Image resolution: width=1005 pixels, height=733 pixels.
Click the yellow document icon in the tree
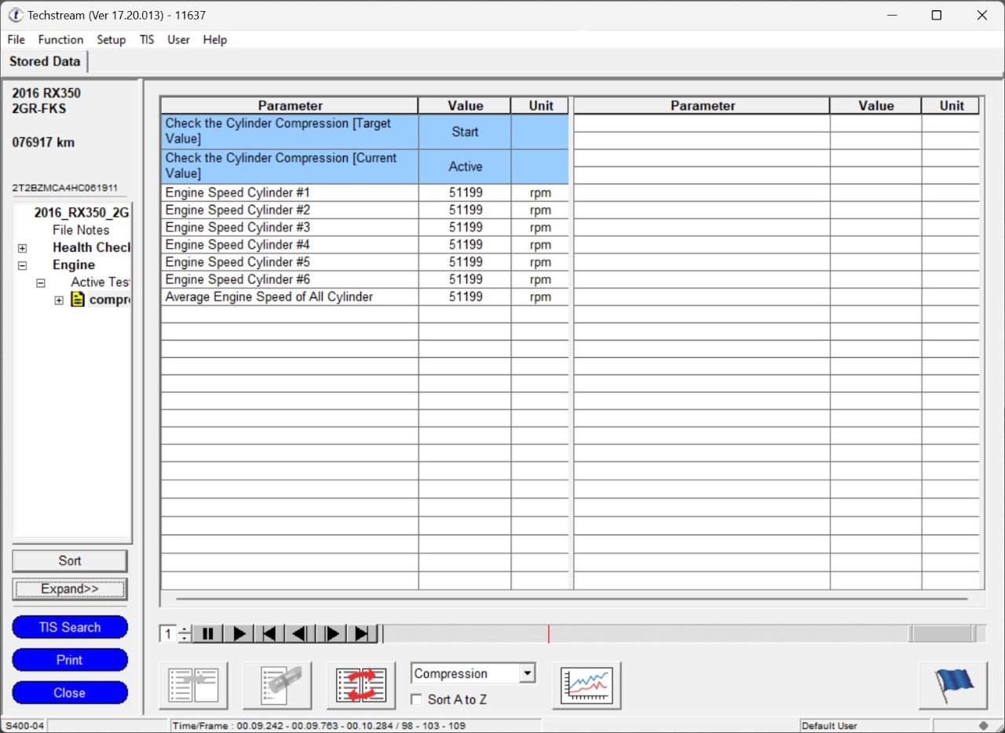tap(78, 300)
